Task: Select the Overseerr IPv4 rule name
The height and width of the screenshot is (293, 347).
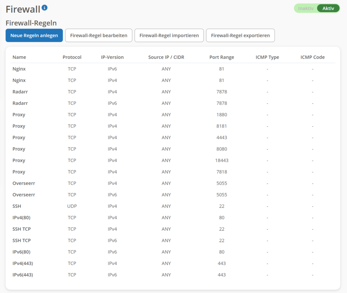Action: (24, 183)
